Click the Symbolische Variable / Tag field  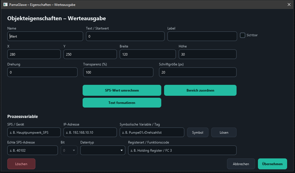click(x=152, y=132)
